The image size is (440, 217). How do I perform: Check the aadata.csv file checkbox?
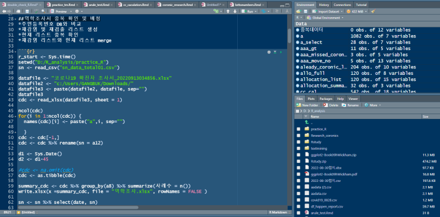298,194
